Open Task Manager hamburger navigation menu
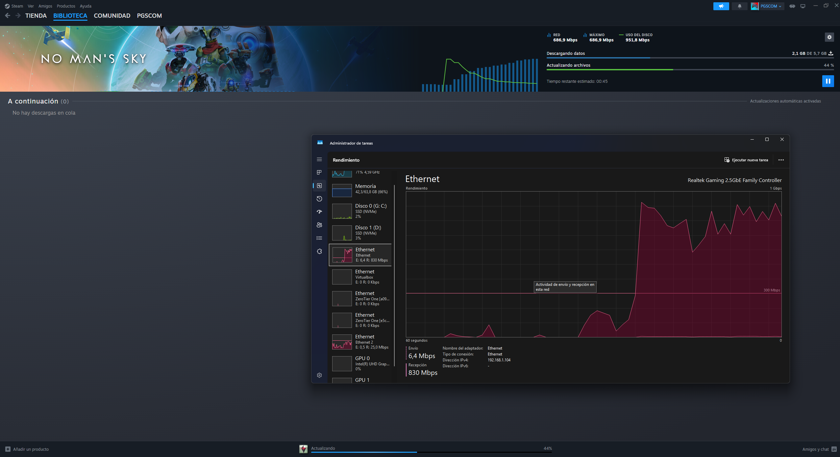Screen dimensions: 840x457 [319, 159]
